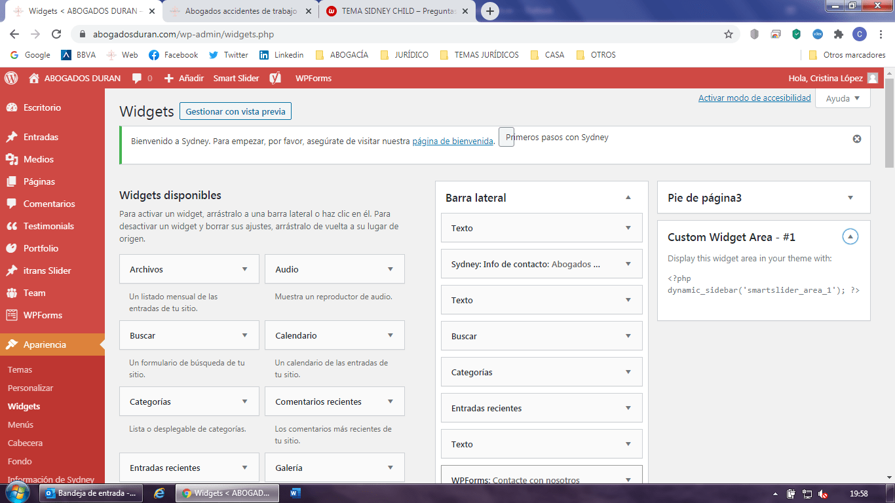Open Internet Explorer from taskbar

159,493
